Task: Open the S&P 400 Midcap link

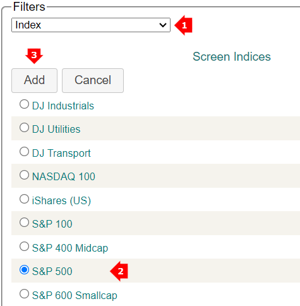Action: (x=70, y=248)
